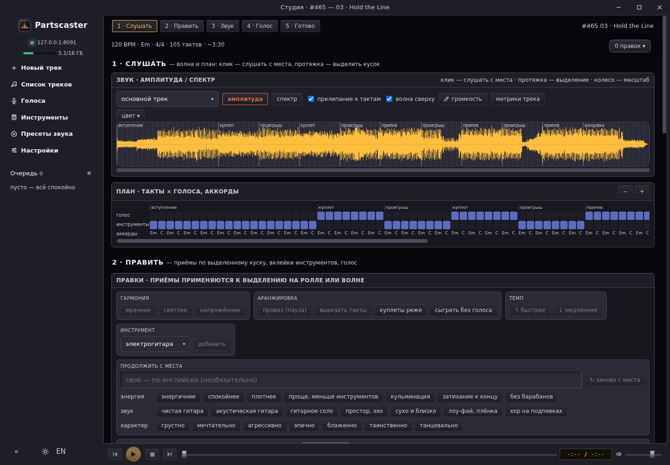Skip to track end in player

(x=169, y=454)
